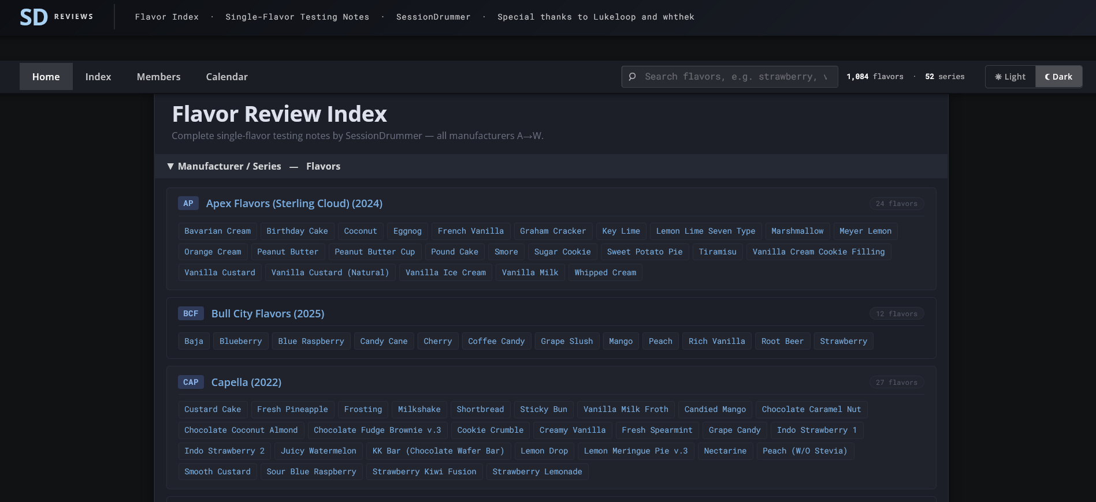Click the CAP manufacturer badge
Screen dimensions: 1096x502
[190, 382]
